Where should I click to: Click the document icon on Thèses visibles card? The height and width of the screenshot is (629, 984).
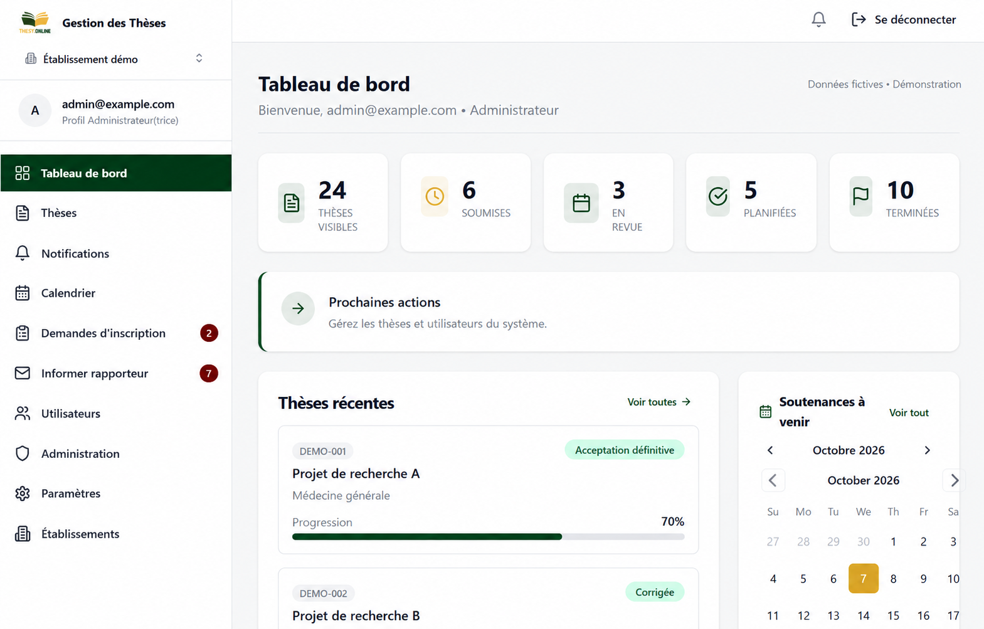click(x=292, y=203)
